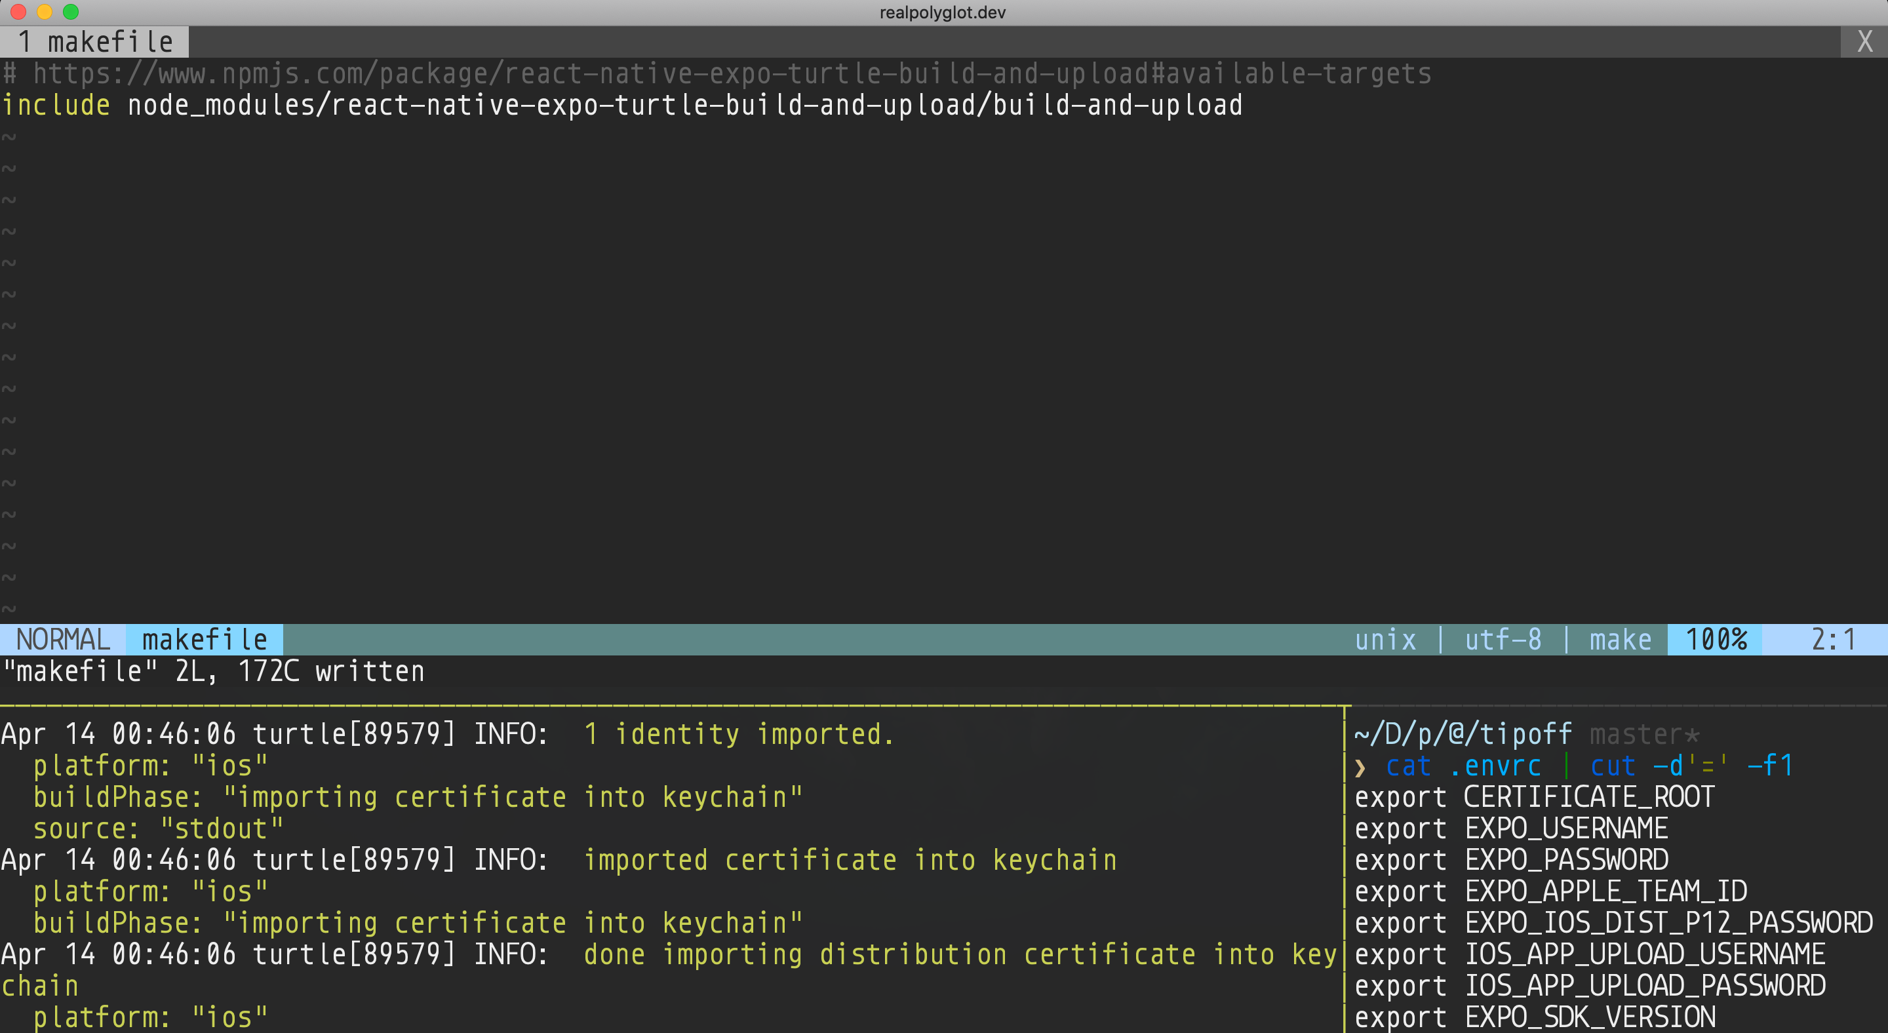Click the 'export EXPO_SDK_VERSION' line

(x=1535, y=1018)
